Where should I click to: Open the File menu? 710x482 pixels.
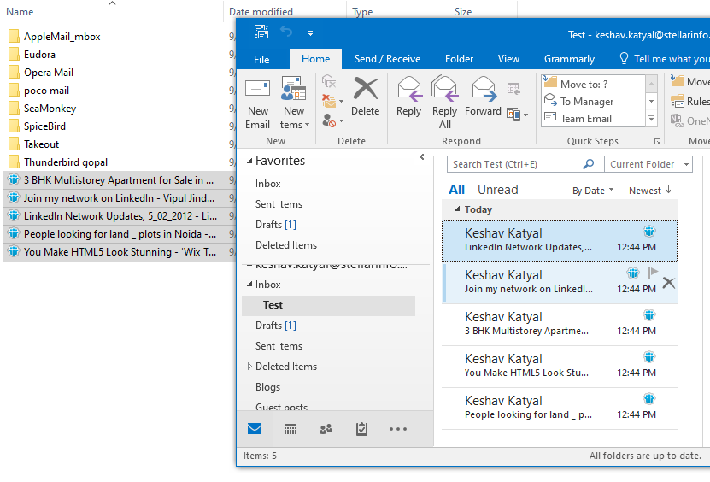(x=261, y=59)
